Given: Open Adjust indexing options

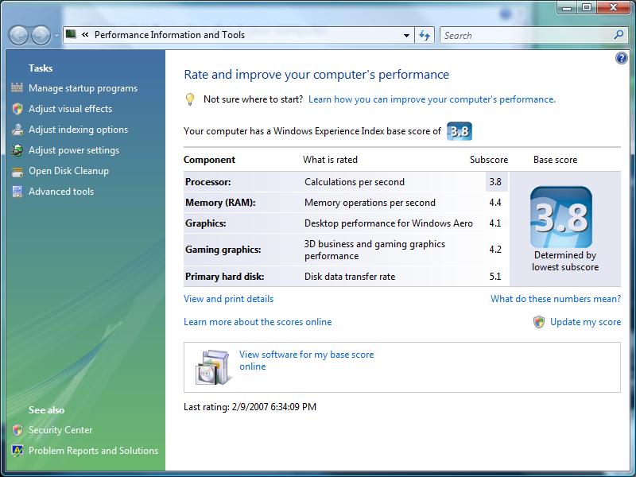Looking at the screenshot, I should pos(78,130).
